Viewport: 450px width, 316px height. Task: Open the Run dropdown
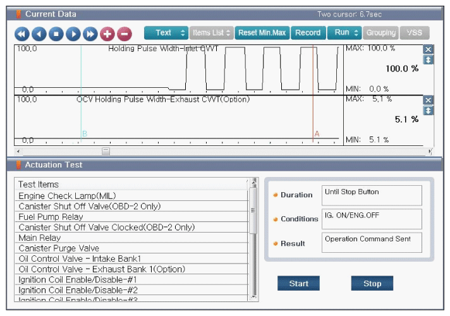pyautogui.click(x=344, y=33)
